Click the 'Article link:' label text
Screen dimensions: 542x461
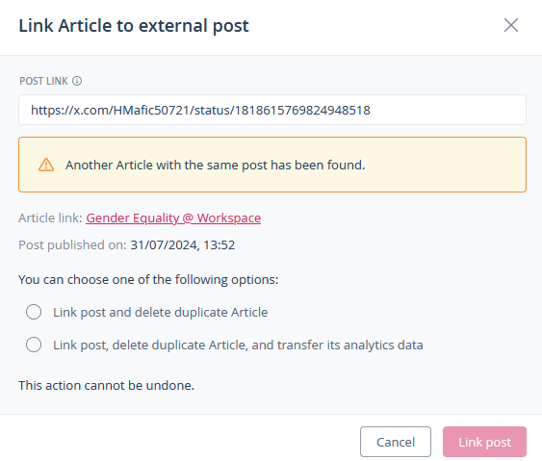click(x=50, y=218)
